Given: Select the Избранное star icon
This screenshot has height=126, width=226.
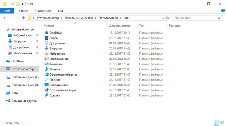Looking at the screenshot, I should click(x=47, y=54).
